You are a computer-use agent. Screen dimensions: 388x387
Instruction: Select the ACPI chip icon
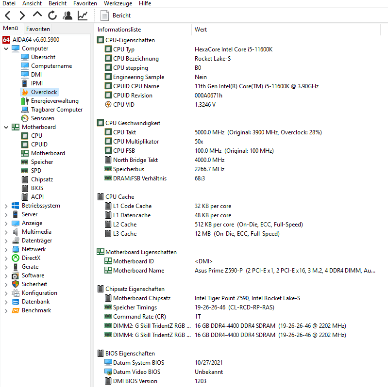pyautogui.click(x=25, y=197)
